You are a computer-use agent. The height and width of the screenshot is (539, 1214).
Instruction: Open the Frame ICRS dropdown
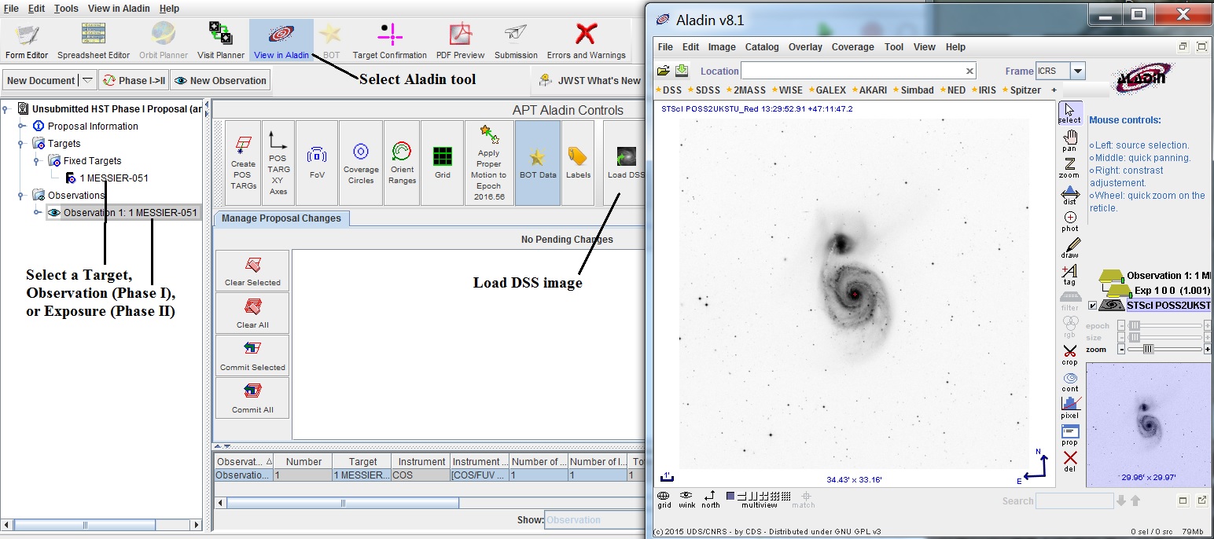pos(1078,71)
